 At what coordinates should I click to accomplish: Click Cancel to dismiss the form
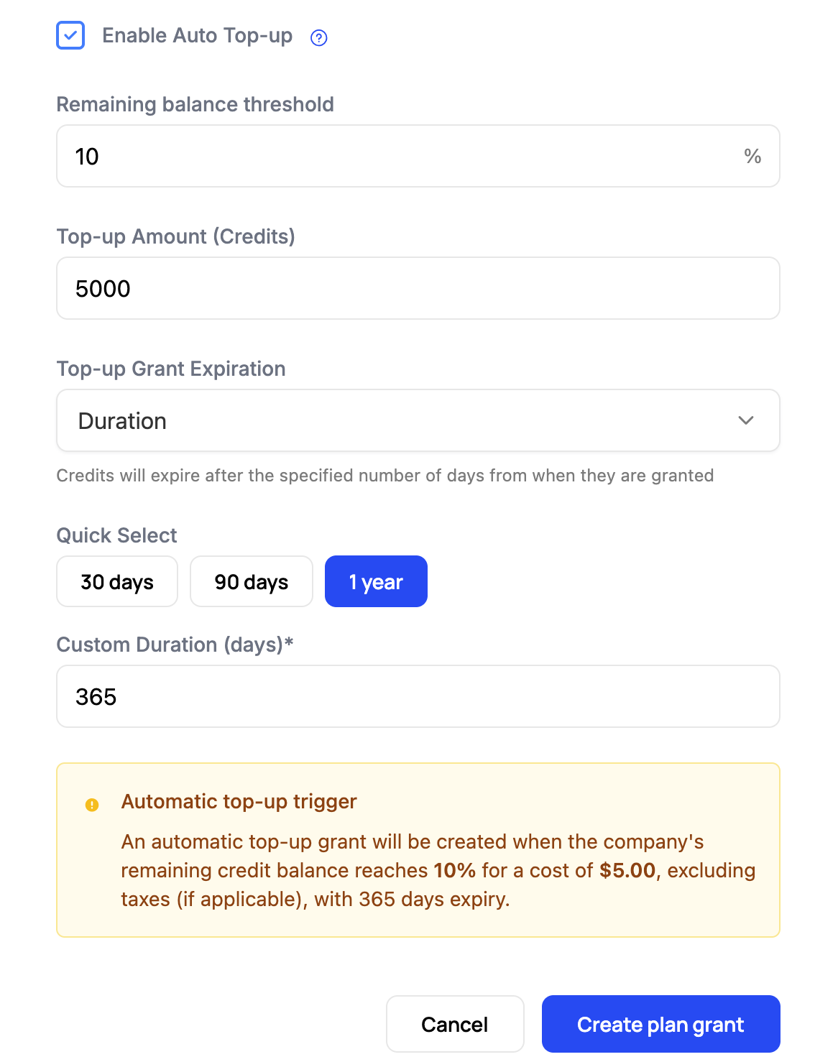pos(454,1023)
